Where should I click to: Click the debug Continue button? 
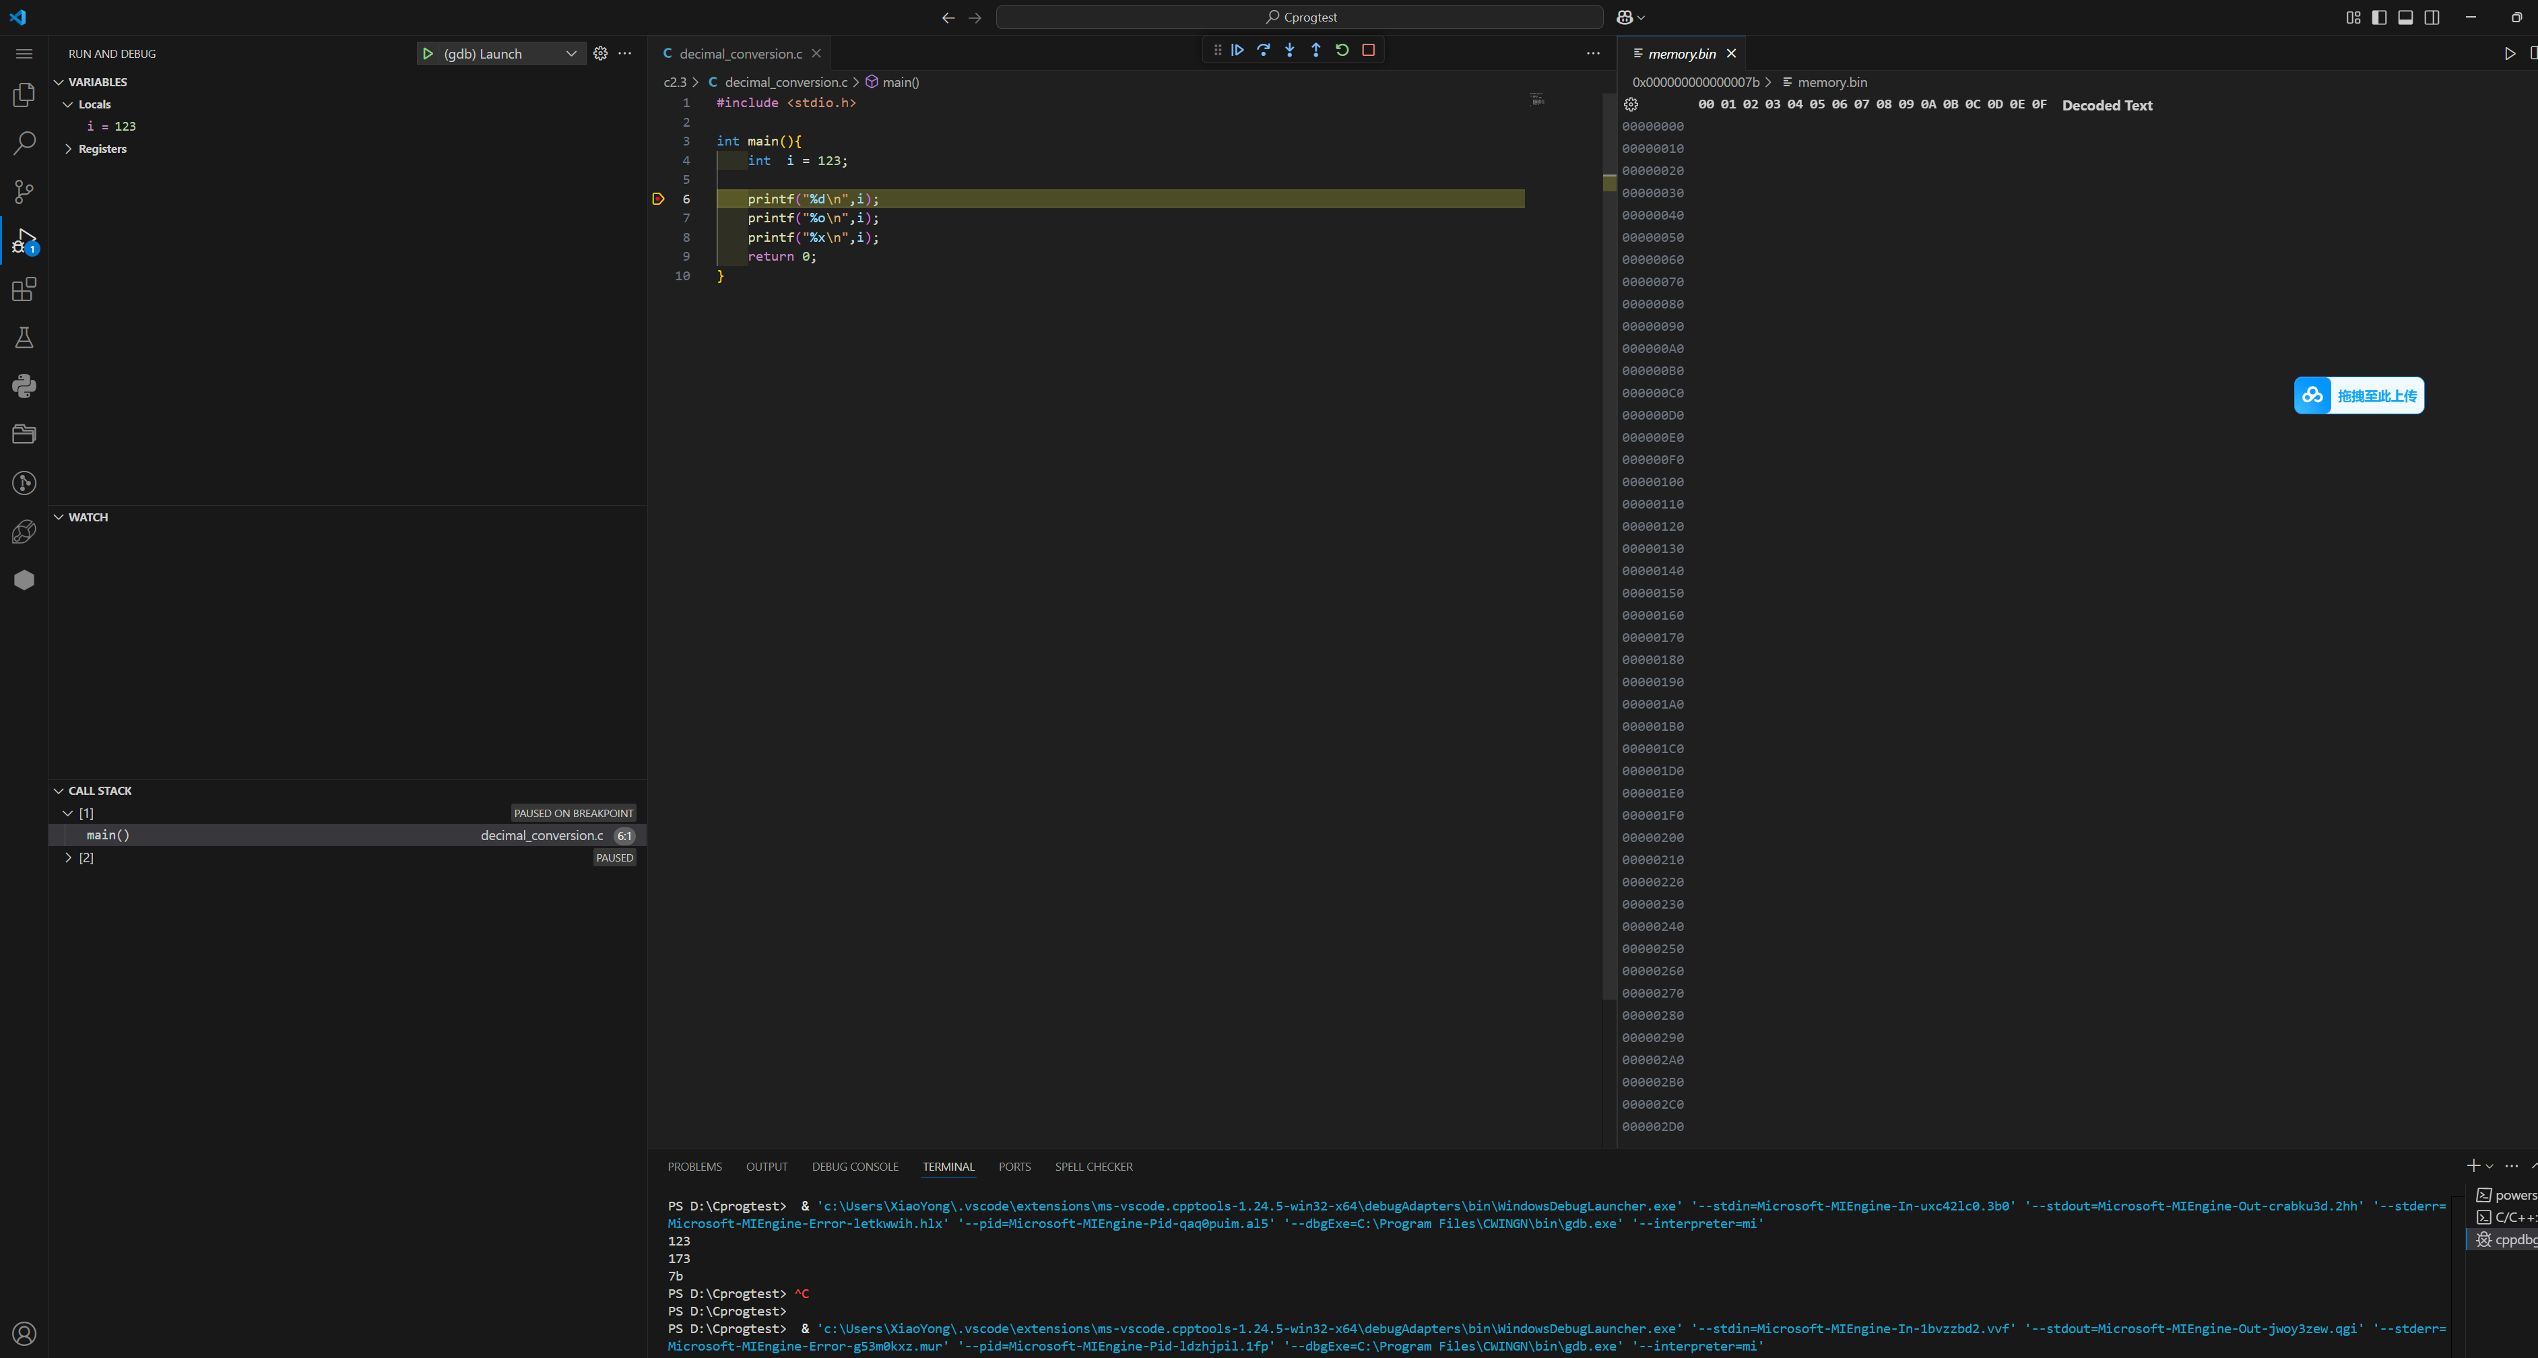click(x=1237, y=51)
